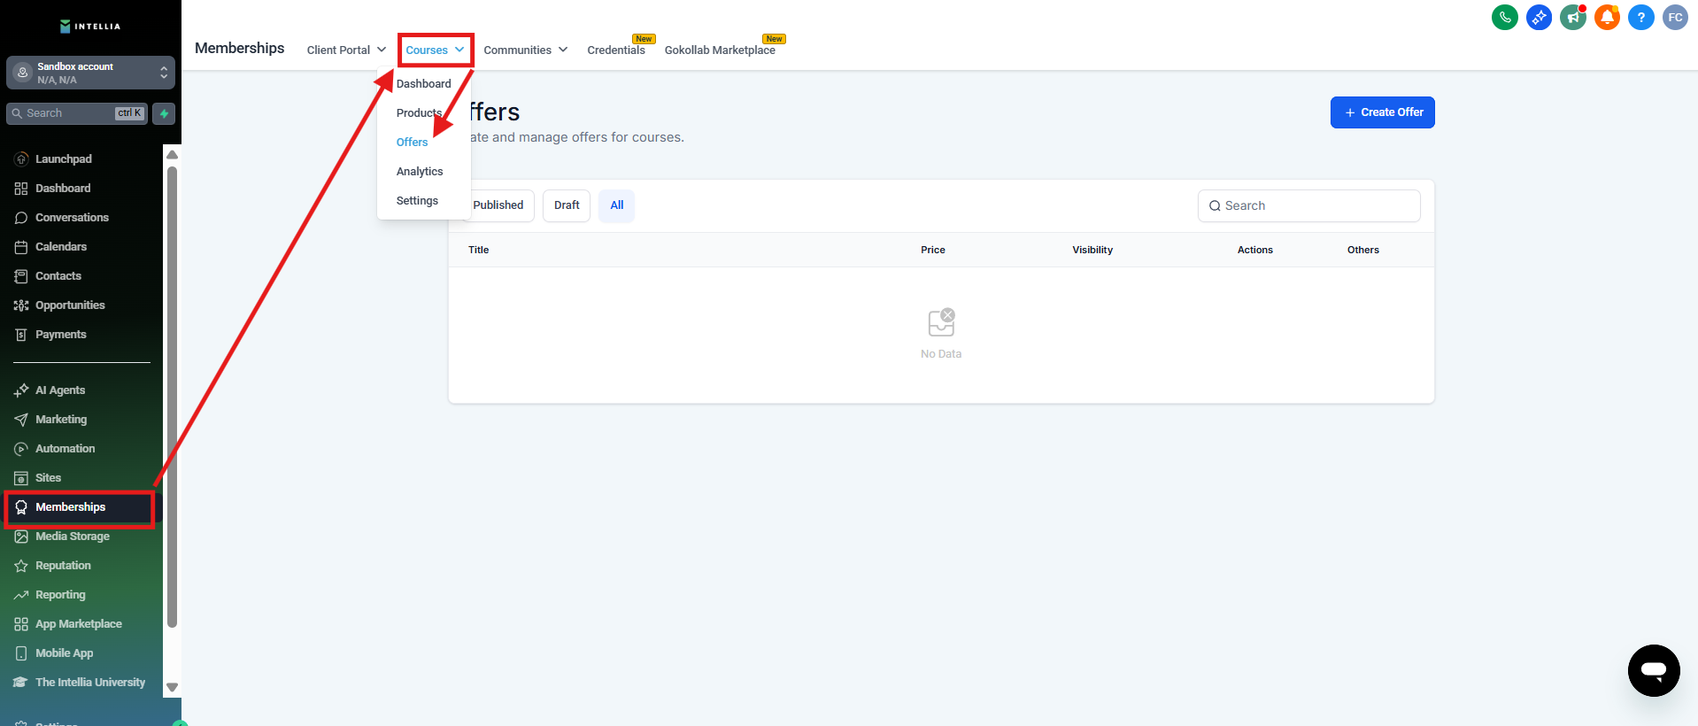This screenshot has width=1698, height=726.
Task: Expand the Client Portal dropdown
Action: click(346, 50)
